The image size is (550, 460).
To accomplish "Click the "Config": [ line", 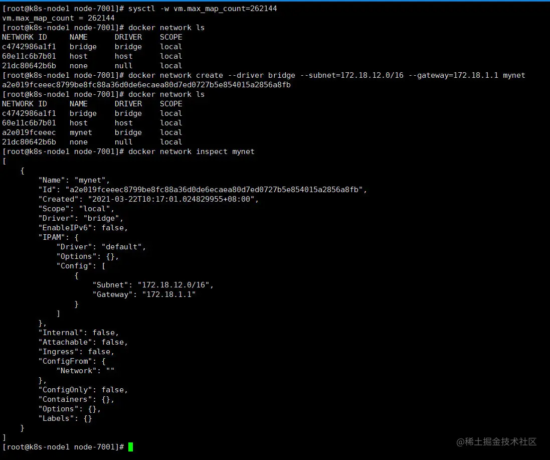I will point(81,265).
